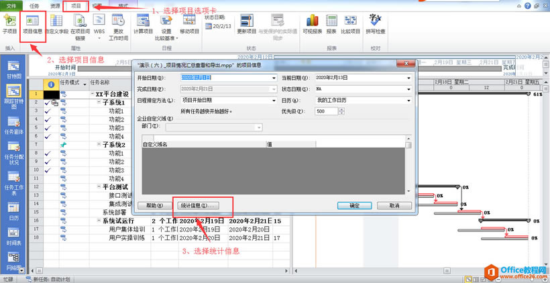Switch to the Resource (资源) tab
550x283 pixels.
point(55,6)
